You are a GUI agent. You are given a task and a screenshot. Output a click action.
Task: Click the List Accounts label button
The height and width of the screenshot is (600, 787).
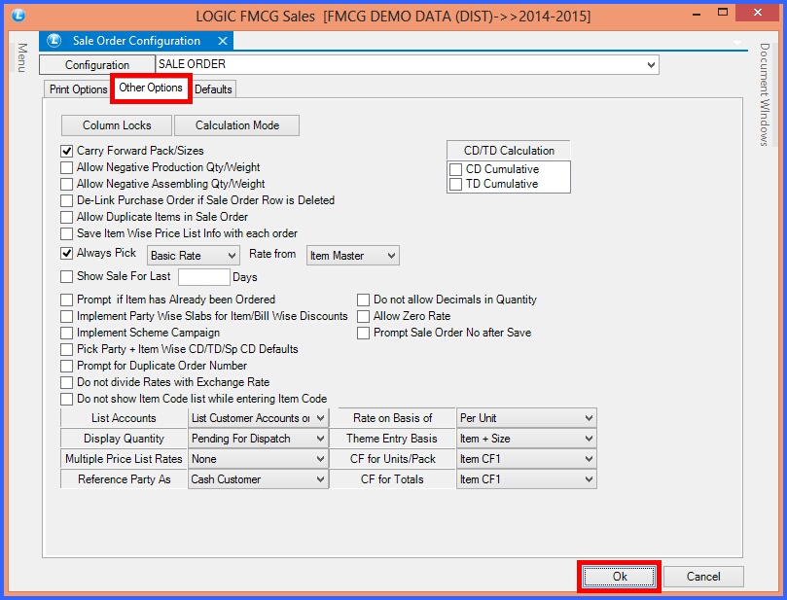tap(124, 418)
